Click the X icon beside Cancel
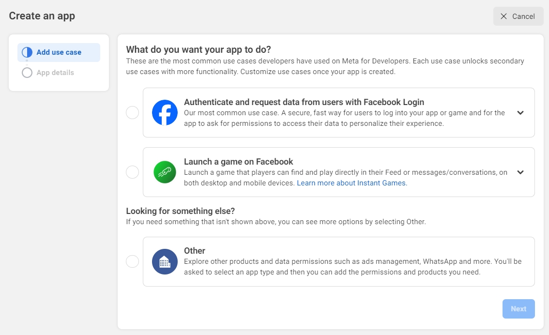 click(504, 16)
